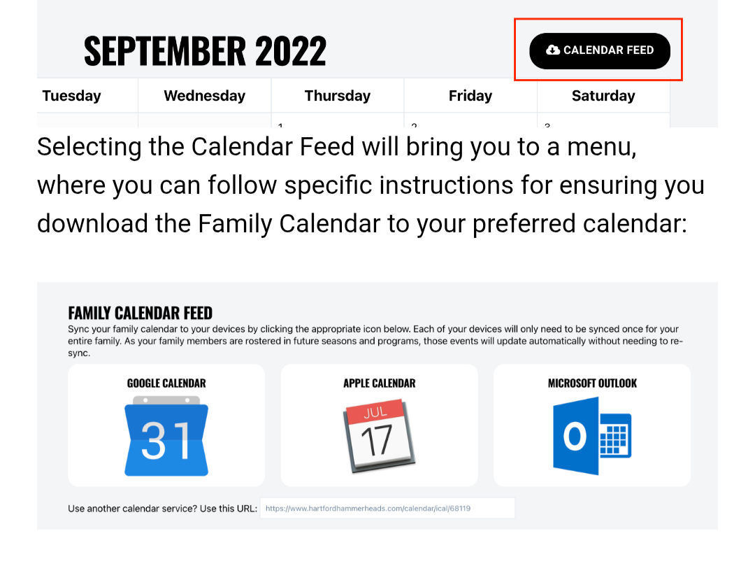This screenshot has width=755, height=573.
Task: Click the Friday column header
Action: click(470, 96)
